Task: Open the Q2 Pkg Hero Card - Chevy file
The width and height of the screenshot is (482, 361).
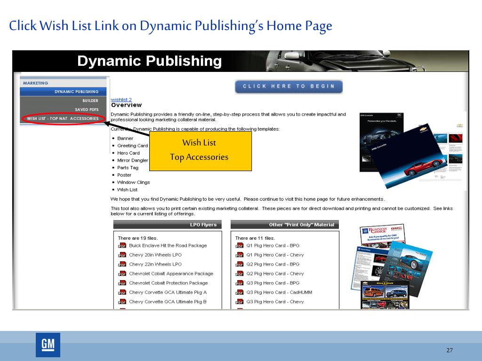Action: (275, 274)
